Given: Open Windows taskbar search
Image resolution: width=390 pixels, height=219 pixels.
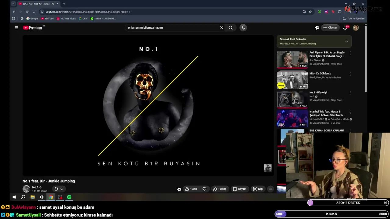Looking at the screenshot, I should pyautogui.click(x=23, y=197).
